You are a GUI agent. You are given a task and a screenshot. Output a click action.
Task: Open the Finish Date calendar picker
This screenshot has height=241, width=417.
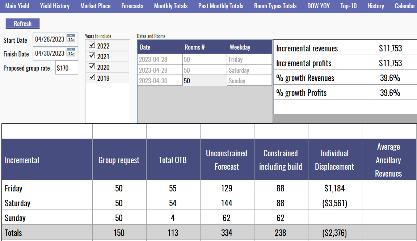72,53
